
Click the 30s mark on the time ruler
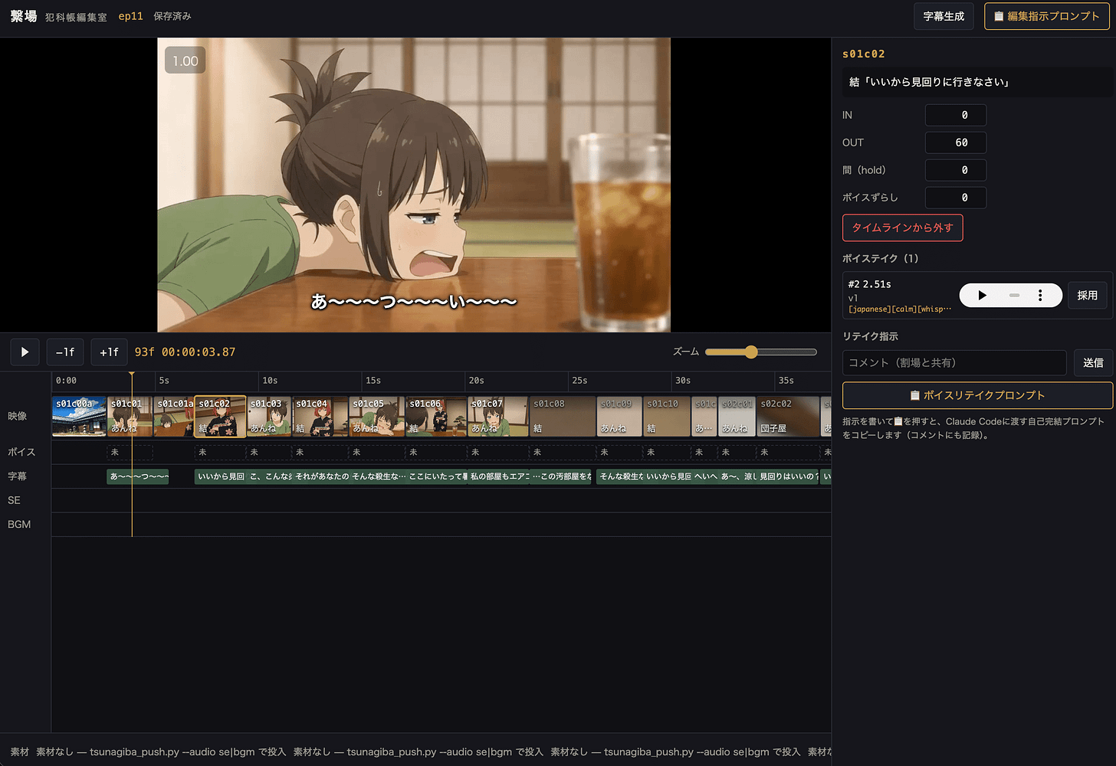pos(682,381)
